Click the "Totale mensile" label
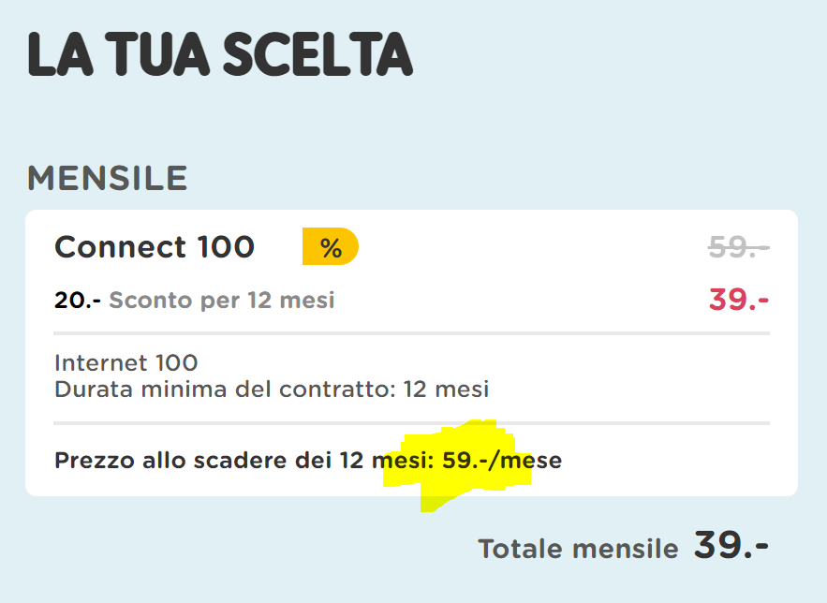The width and height of the screenshot is (827, 603). click(x=578, y=549)
